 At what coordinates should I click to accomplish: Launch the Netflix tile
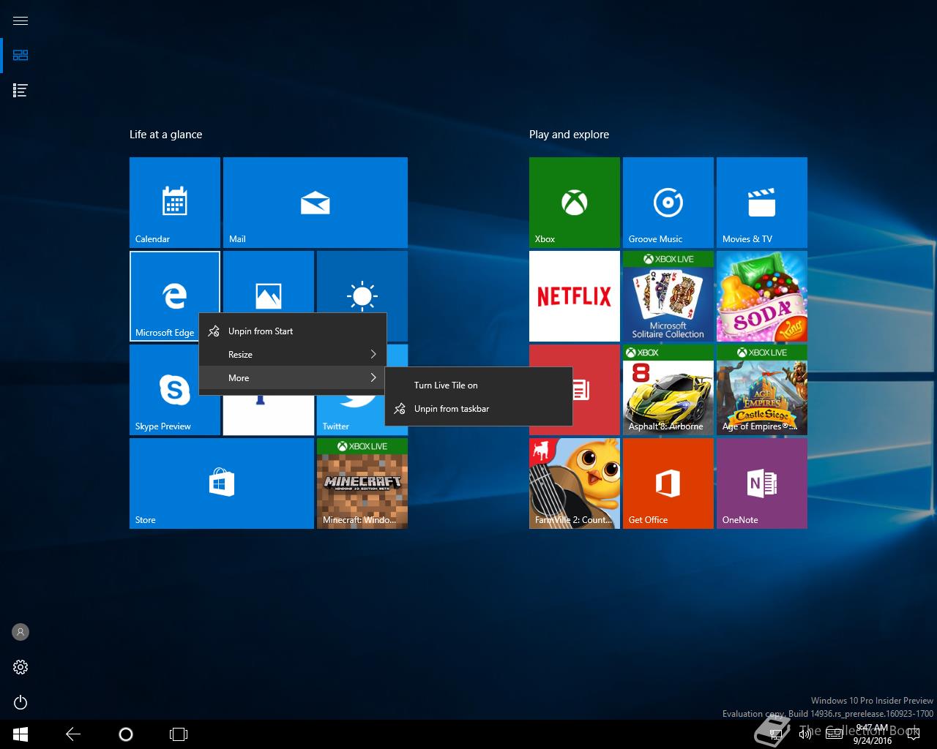coord(575,296)
